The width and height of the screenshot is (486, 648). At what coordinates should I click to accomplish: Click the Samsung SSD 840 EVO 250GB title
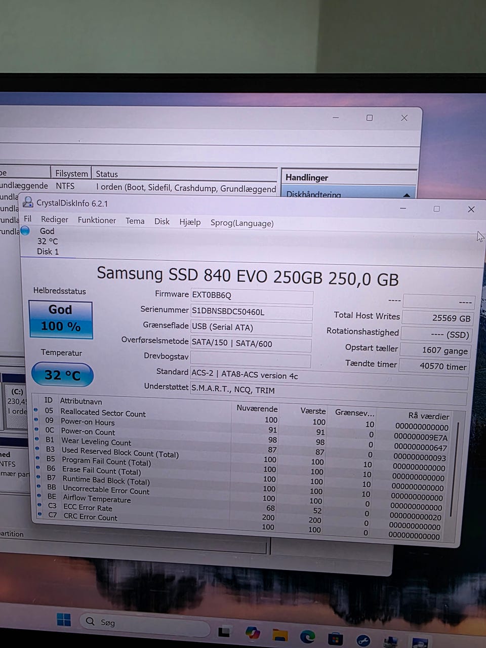[x=248, y=276]
